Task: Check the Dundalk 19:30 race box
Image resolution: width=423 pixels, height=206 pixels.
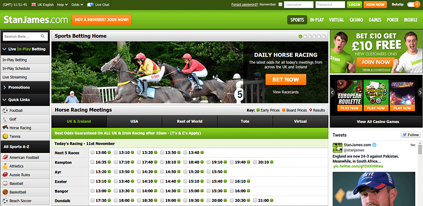Action: [x=185, y=201]
